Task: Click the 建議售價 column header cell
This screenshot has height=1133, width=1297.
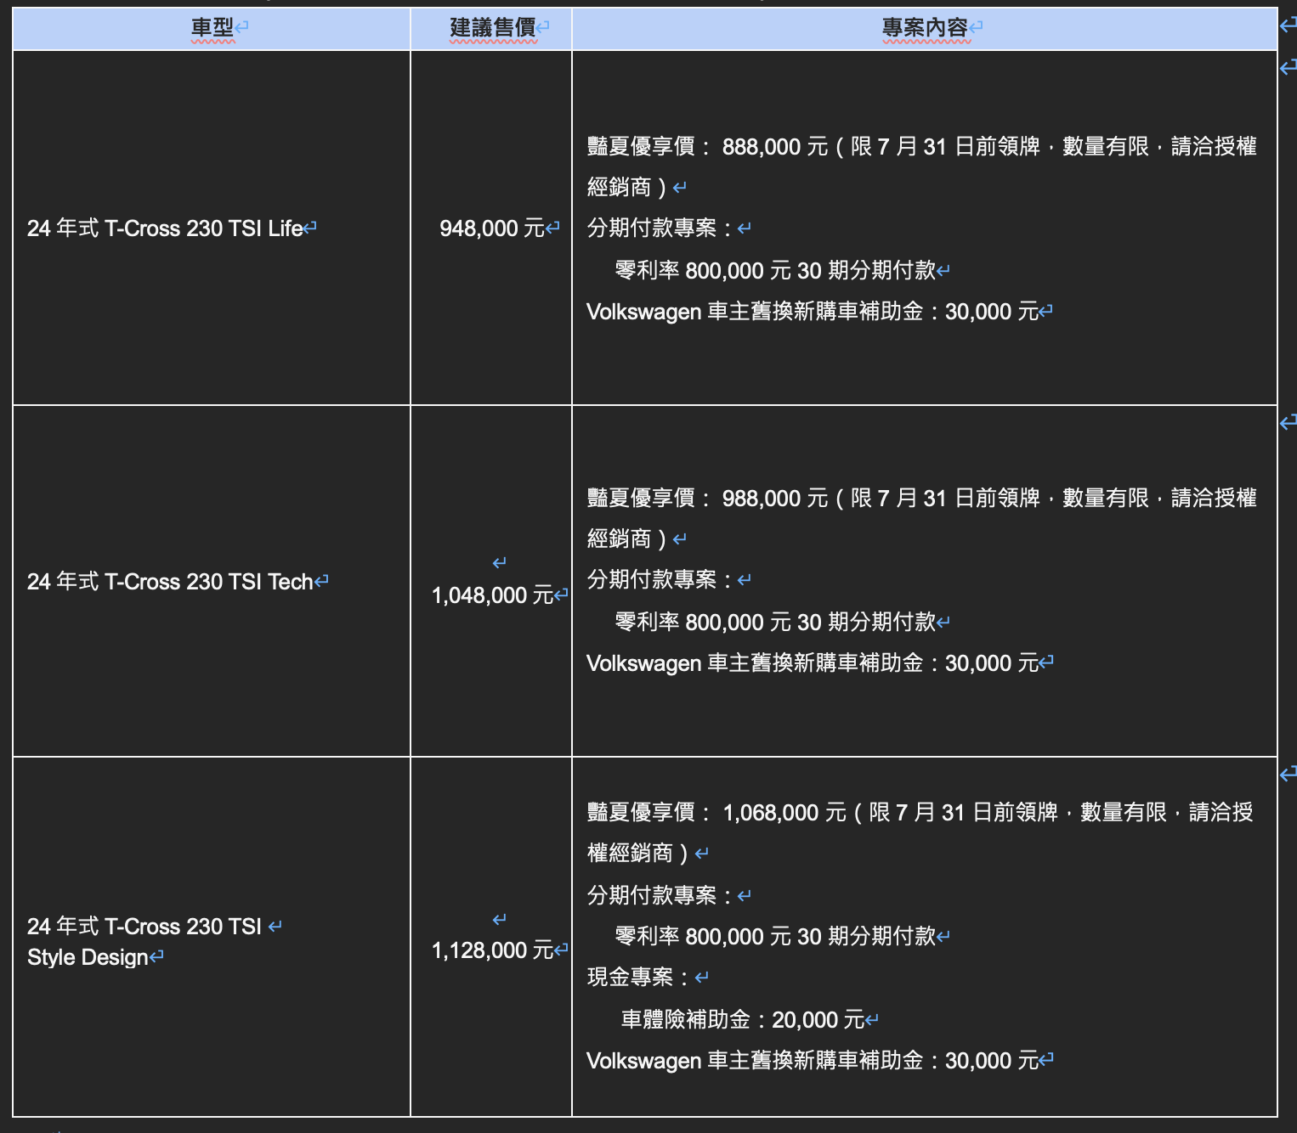Action: tap(492, 28)
